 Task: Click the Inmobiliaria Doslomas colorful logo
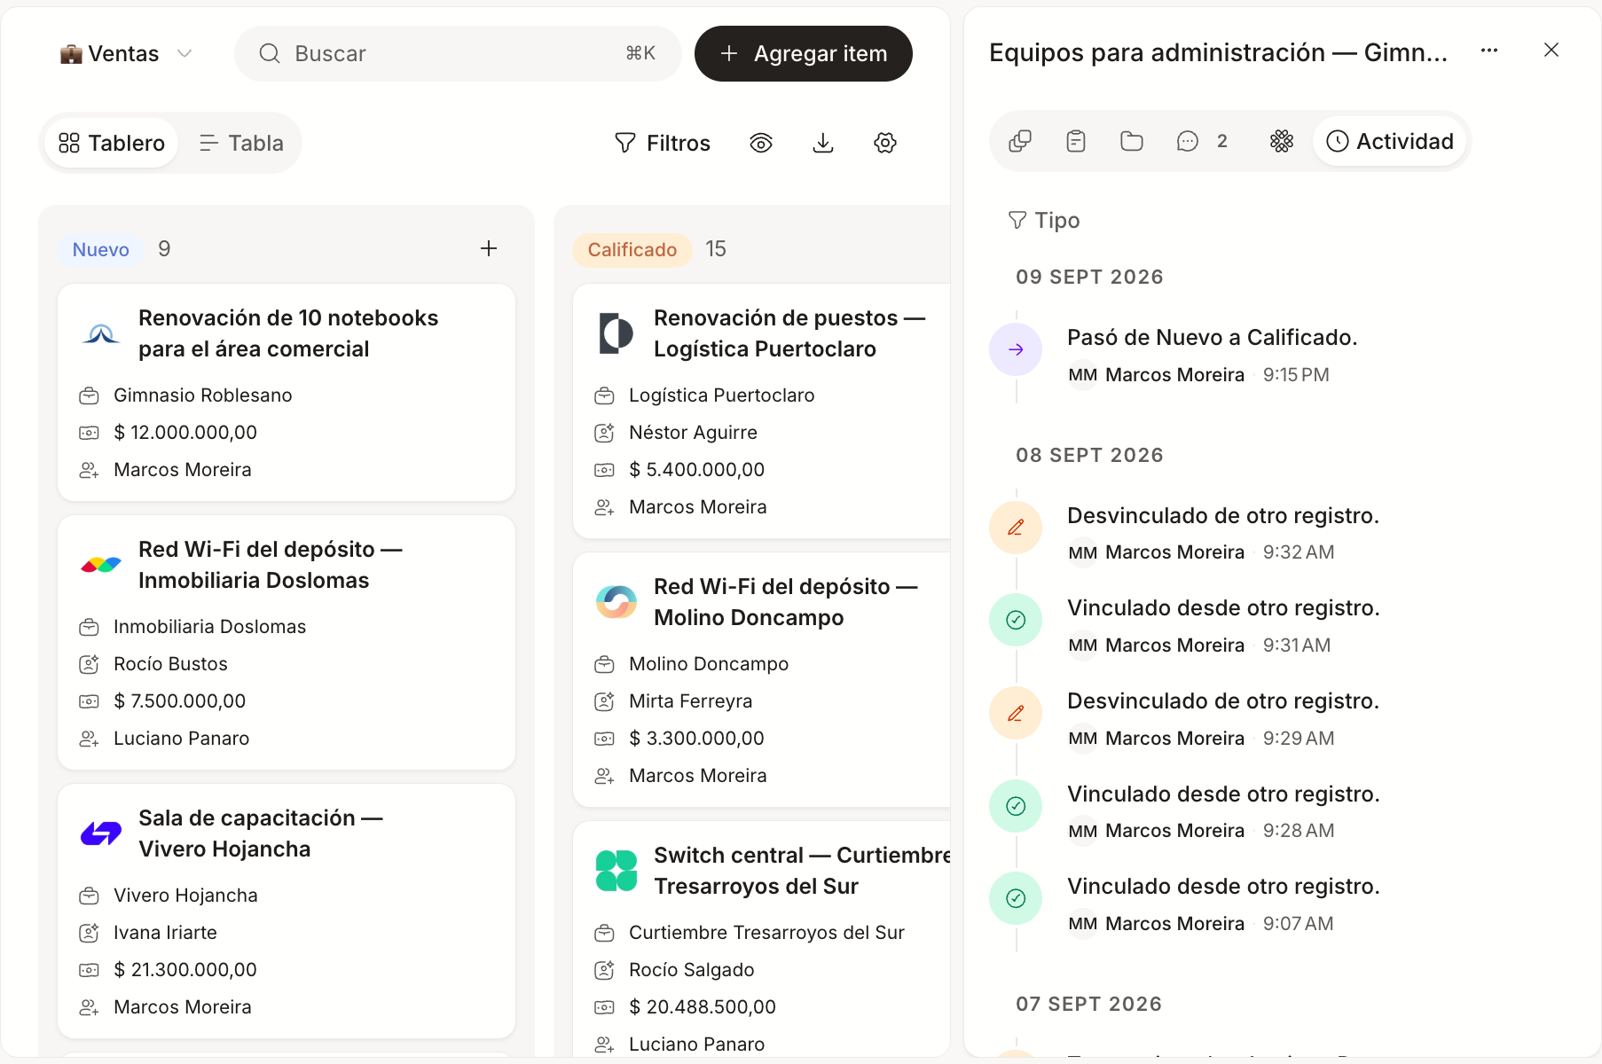coord(101,565)
